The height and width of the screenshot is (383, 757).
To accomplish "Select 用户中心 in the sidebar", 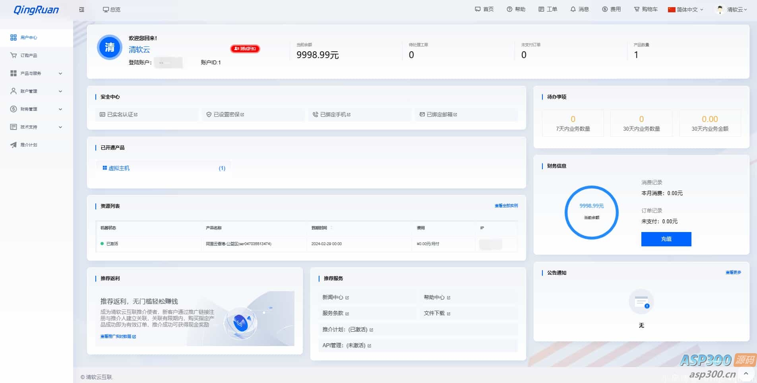I will tap(37, 37).
